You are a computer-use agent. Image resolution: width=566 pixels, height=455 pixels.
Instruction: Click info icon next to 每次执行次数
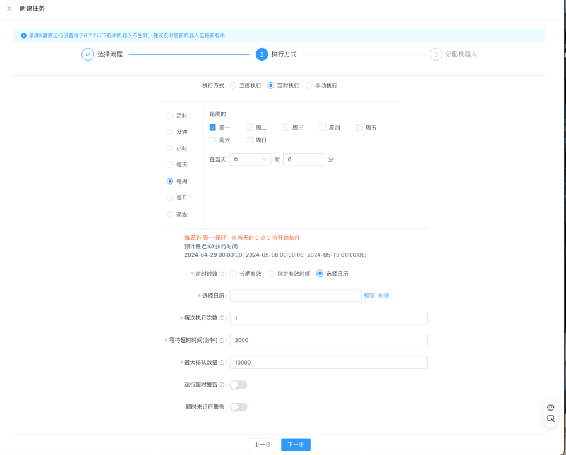(222, 318)
